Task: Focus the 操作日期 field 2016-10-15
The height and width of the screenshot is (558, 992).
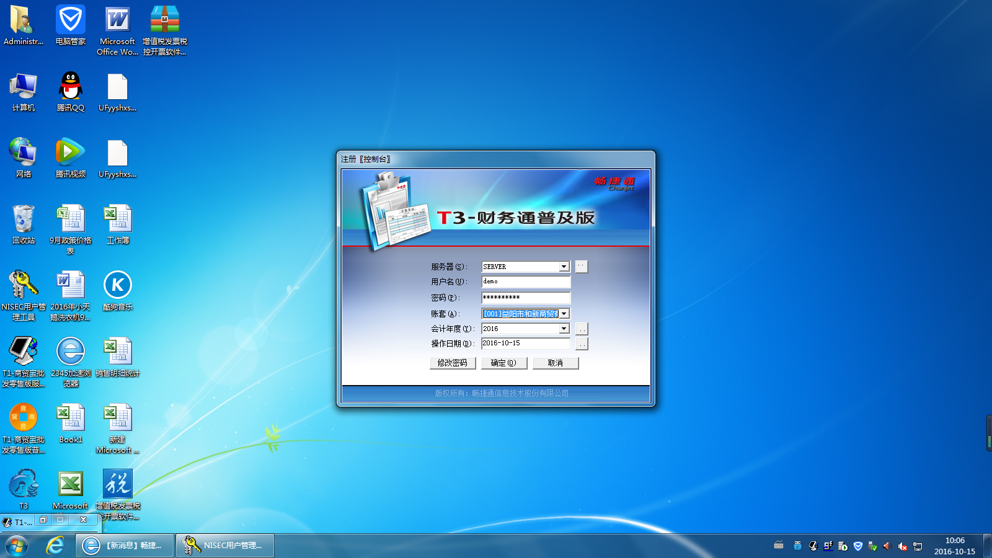Action: click(526, 343)
